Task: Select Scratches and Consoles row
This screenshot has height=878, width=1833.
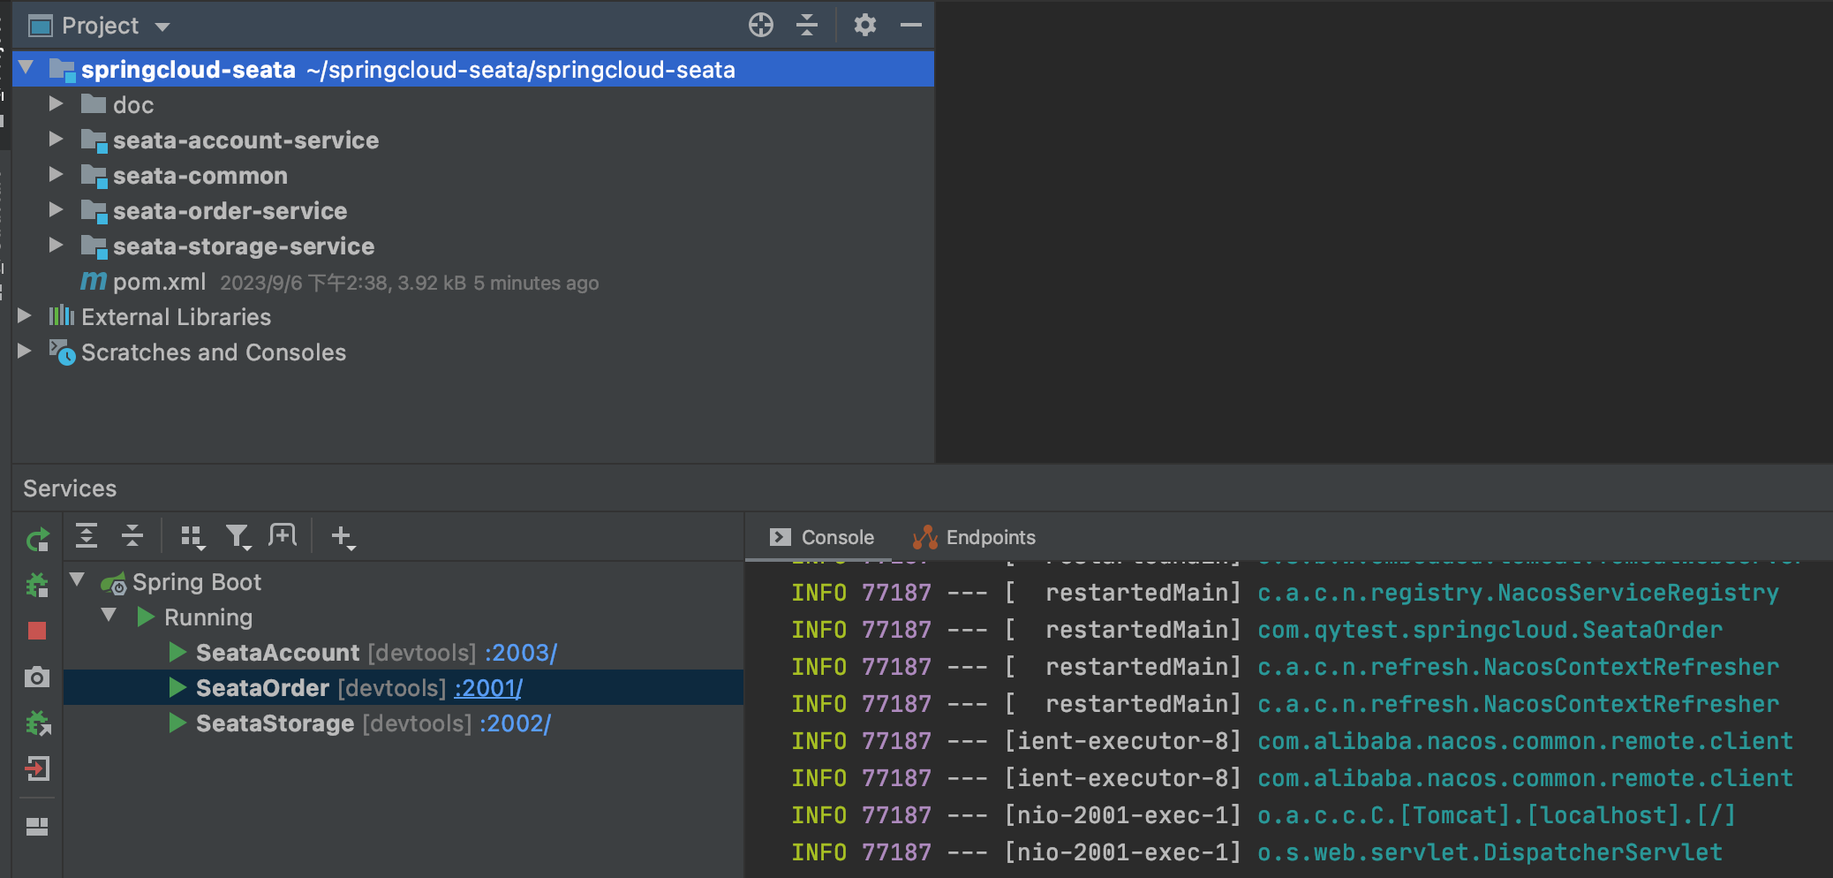Action: pyautogui.click(x=473, y=352)
